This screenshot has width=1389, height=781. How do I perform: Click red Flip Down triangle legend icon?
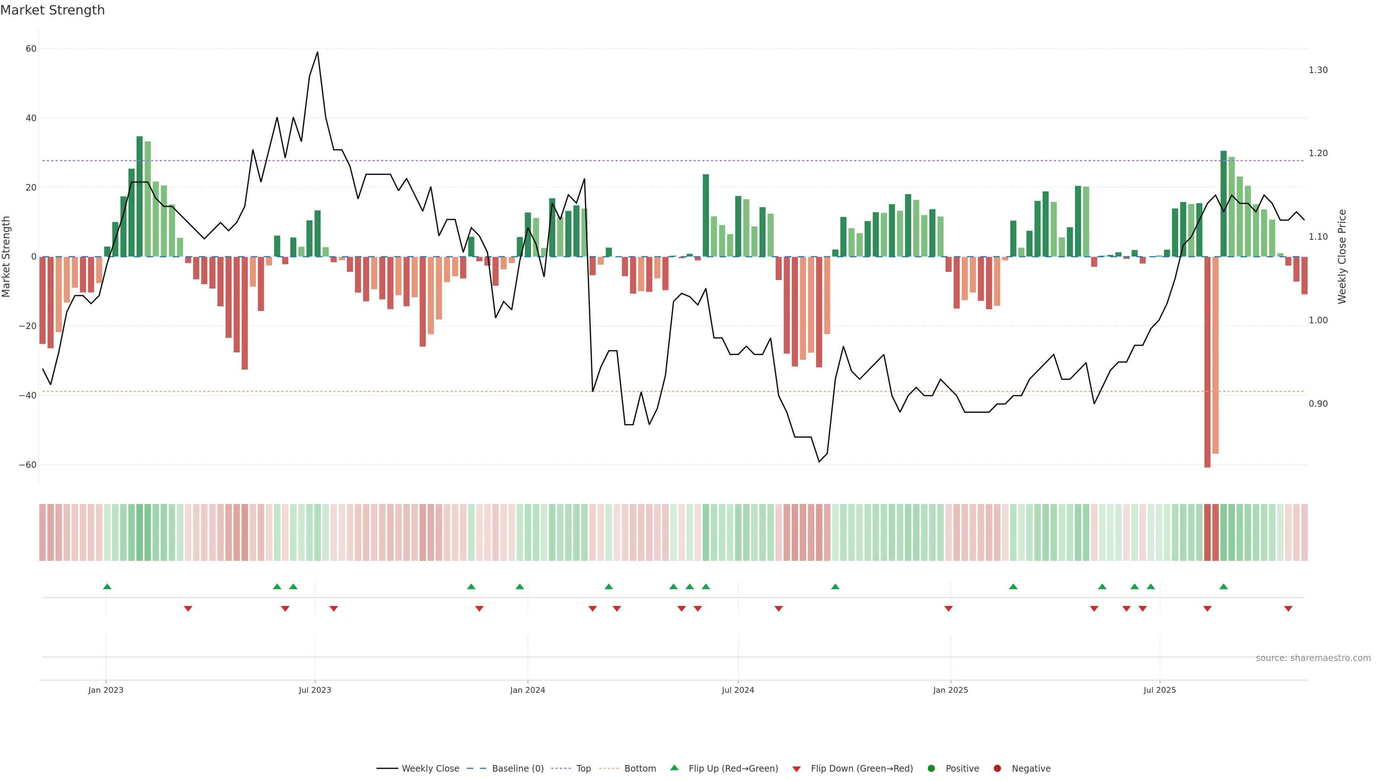[797, 769]
